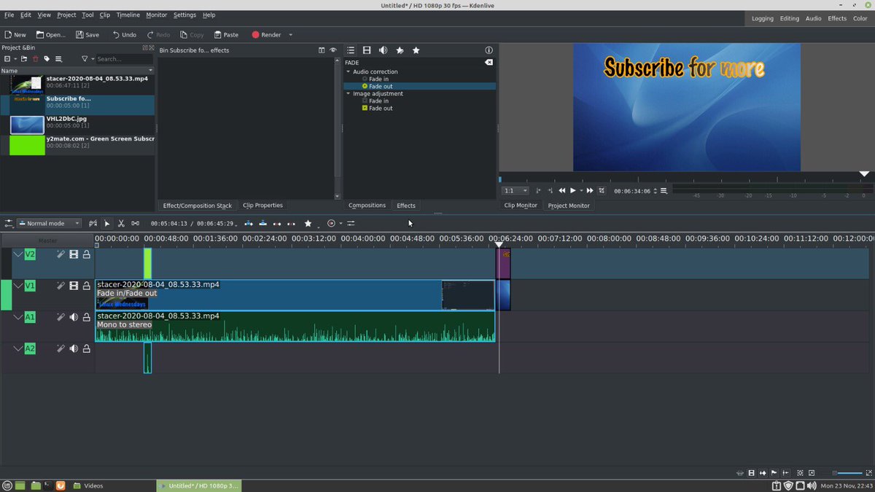Open effect info icon in effects panel

489,50
